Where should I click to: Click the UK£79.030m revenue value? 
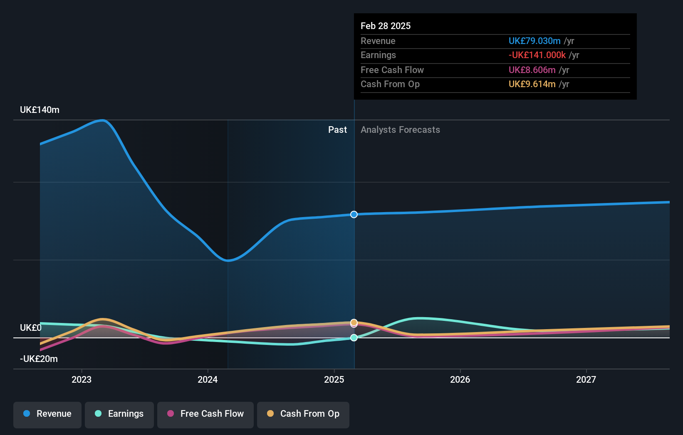point(535,41)
